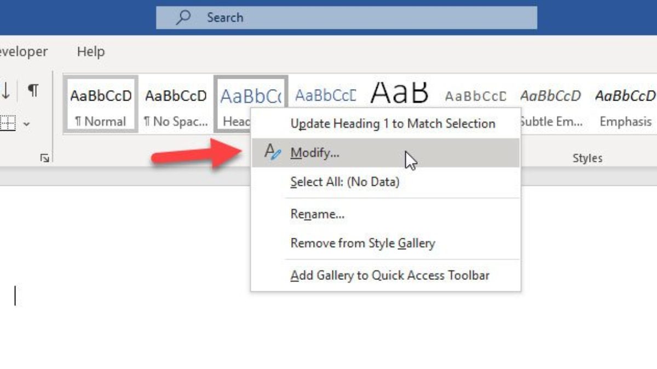Open the Borders dropdown arrow
657x369 pixels.
[26, 124]
